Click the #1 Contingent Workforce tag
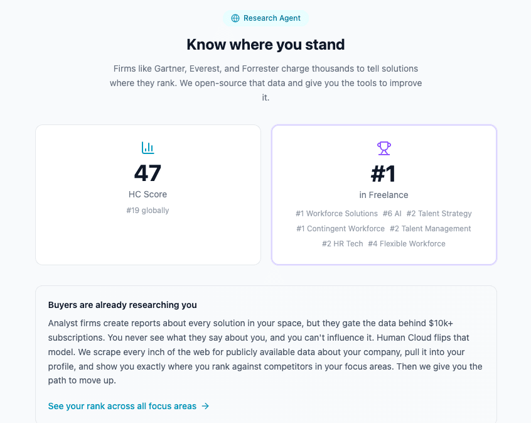 [x=340, y=229]
